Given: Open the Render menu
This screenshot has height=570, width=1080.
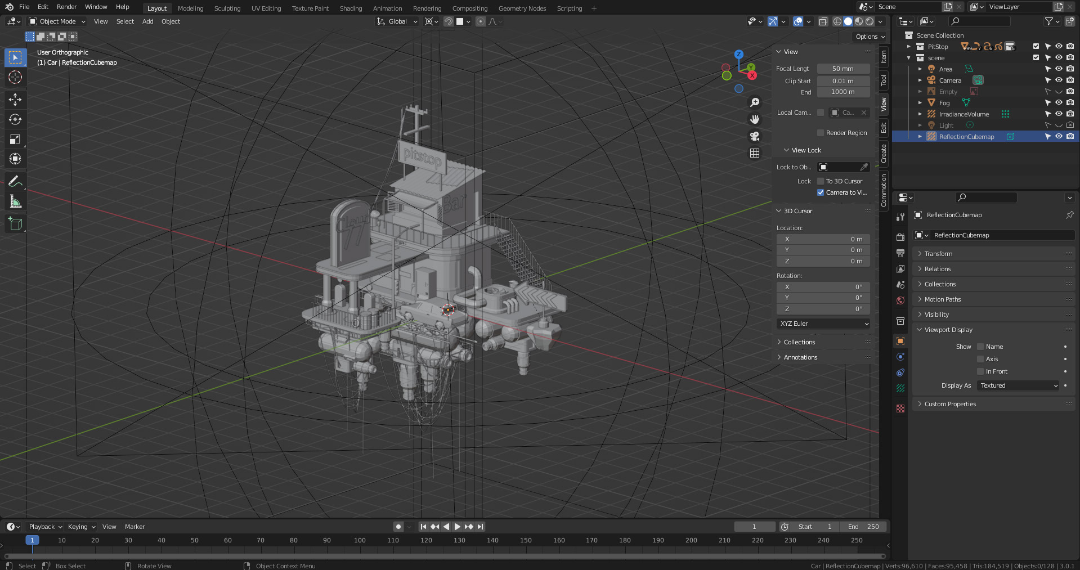Looking at the screenshot, I should click(x=66, y=7).
